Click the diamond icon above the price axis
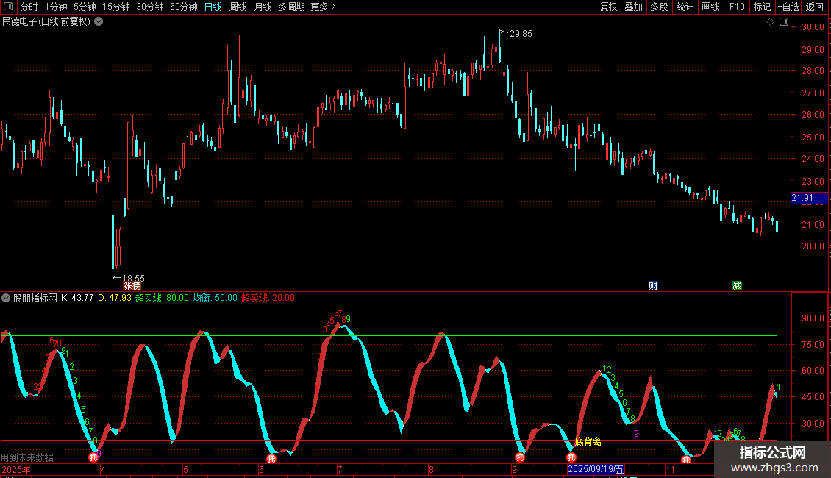Image resolution: width=831 pixels, height=478 pixels. click(770, 22)
